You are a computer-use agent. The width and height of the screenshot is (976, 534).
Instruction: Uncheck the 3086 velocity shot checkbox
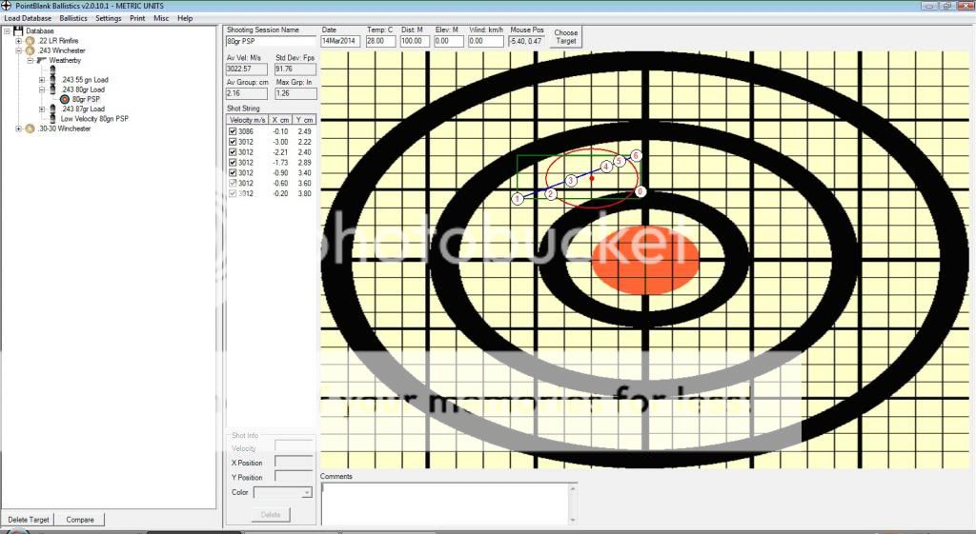[233, 130]
